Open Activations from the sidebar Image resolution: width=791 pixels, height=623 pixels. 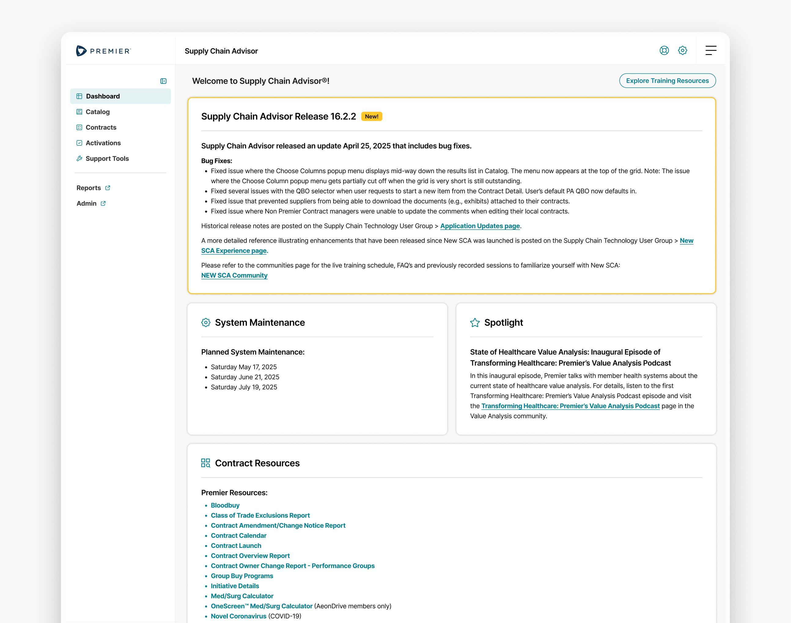(103, 143)
